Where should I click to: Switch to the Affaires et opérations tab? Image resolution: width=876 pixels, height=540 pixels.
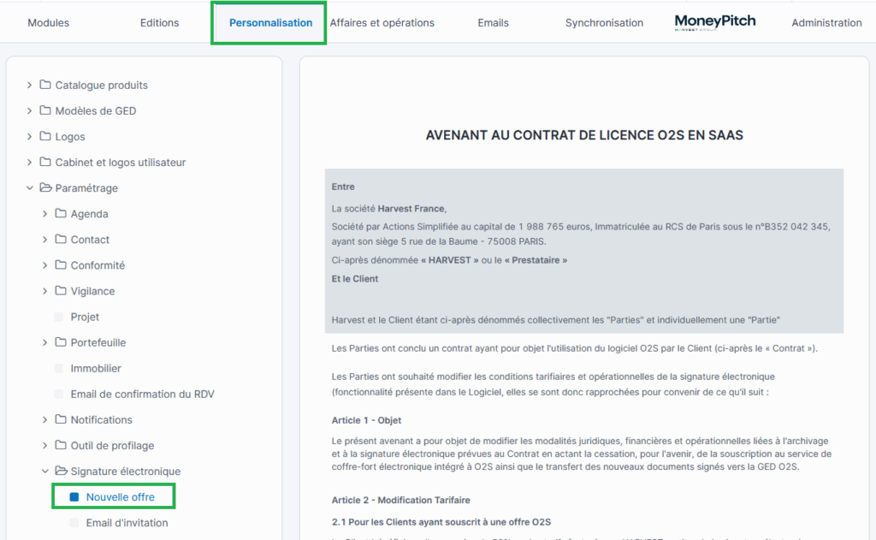382,23
